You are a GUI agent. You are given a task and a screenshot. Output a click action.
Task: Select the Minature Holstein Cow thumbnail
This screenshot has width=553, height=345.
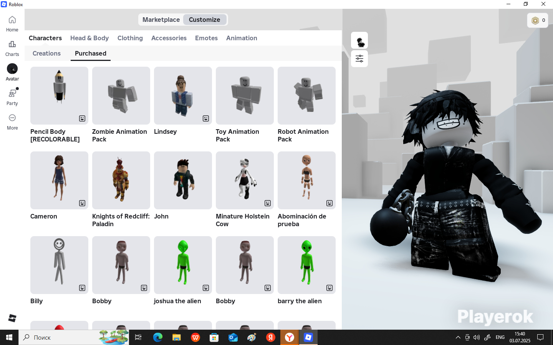click(x=245, y=180)
